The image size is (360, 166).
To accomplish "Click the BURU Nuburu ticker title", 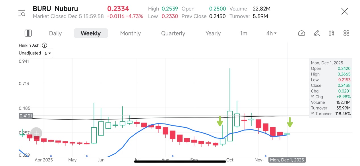I will pos(55,9).
